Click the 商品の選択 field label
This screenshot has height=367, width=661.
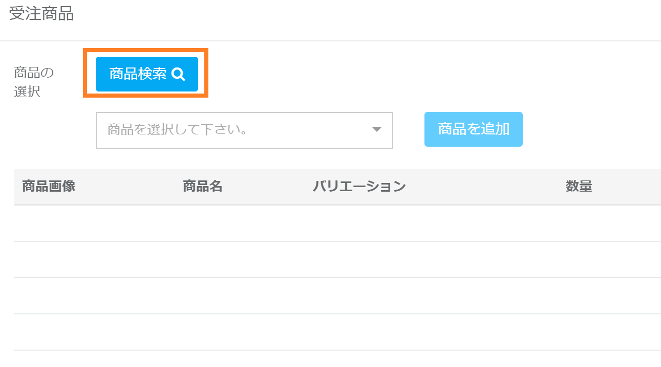34,82
